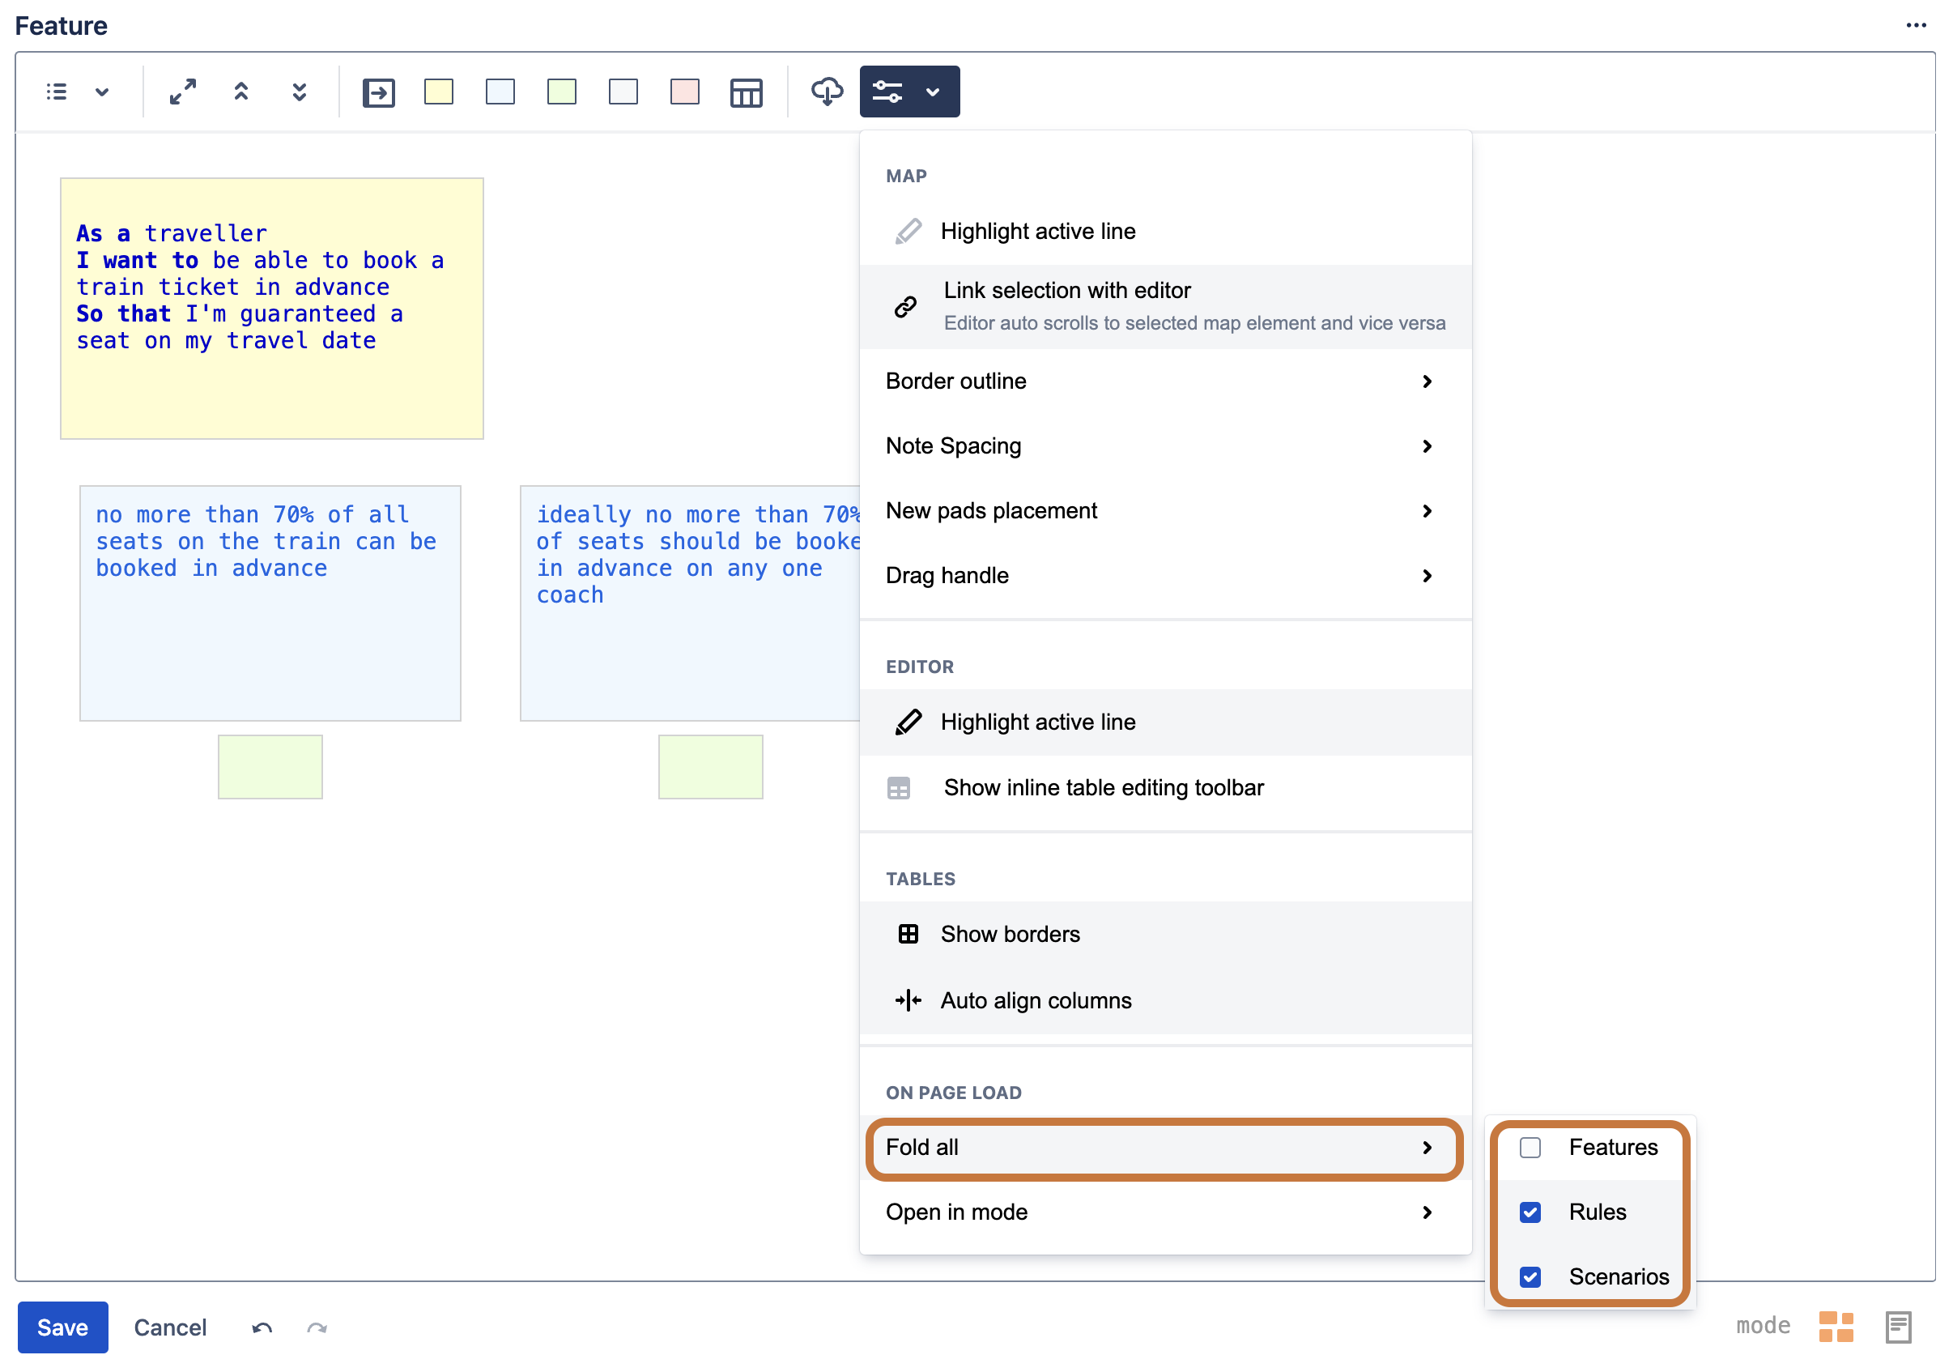Switch to the text document mode icon

click(x=1899, y=1327)
